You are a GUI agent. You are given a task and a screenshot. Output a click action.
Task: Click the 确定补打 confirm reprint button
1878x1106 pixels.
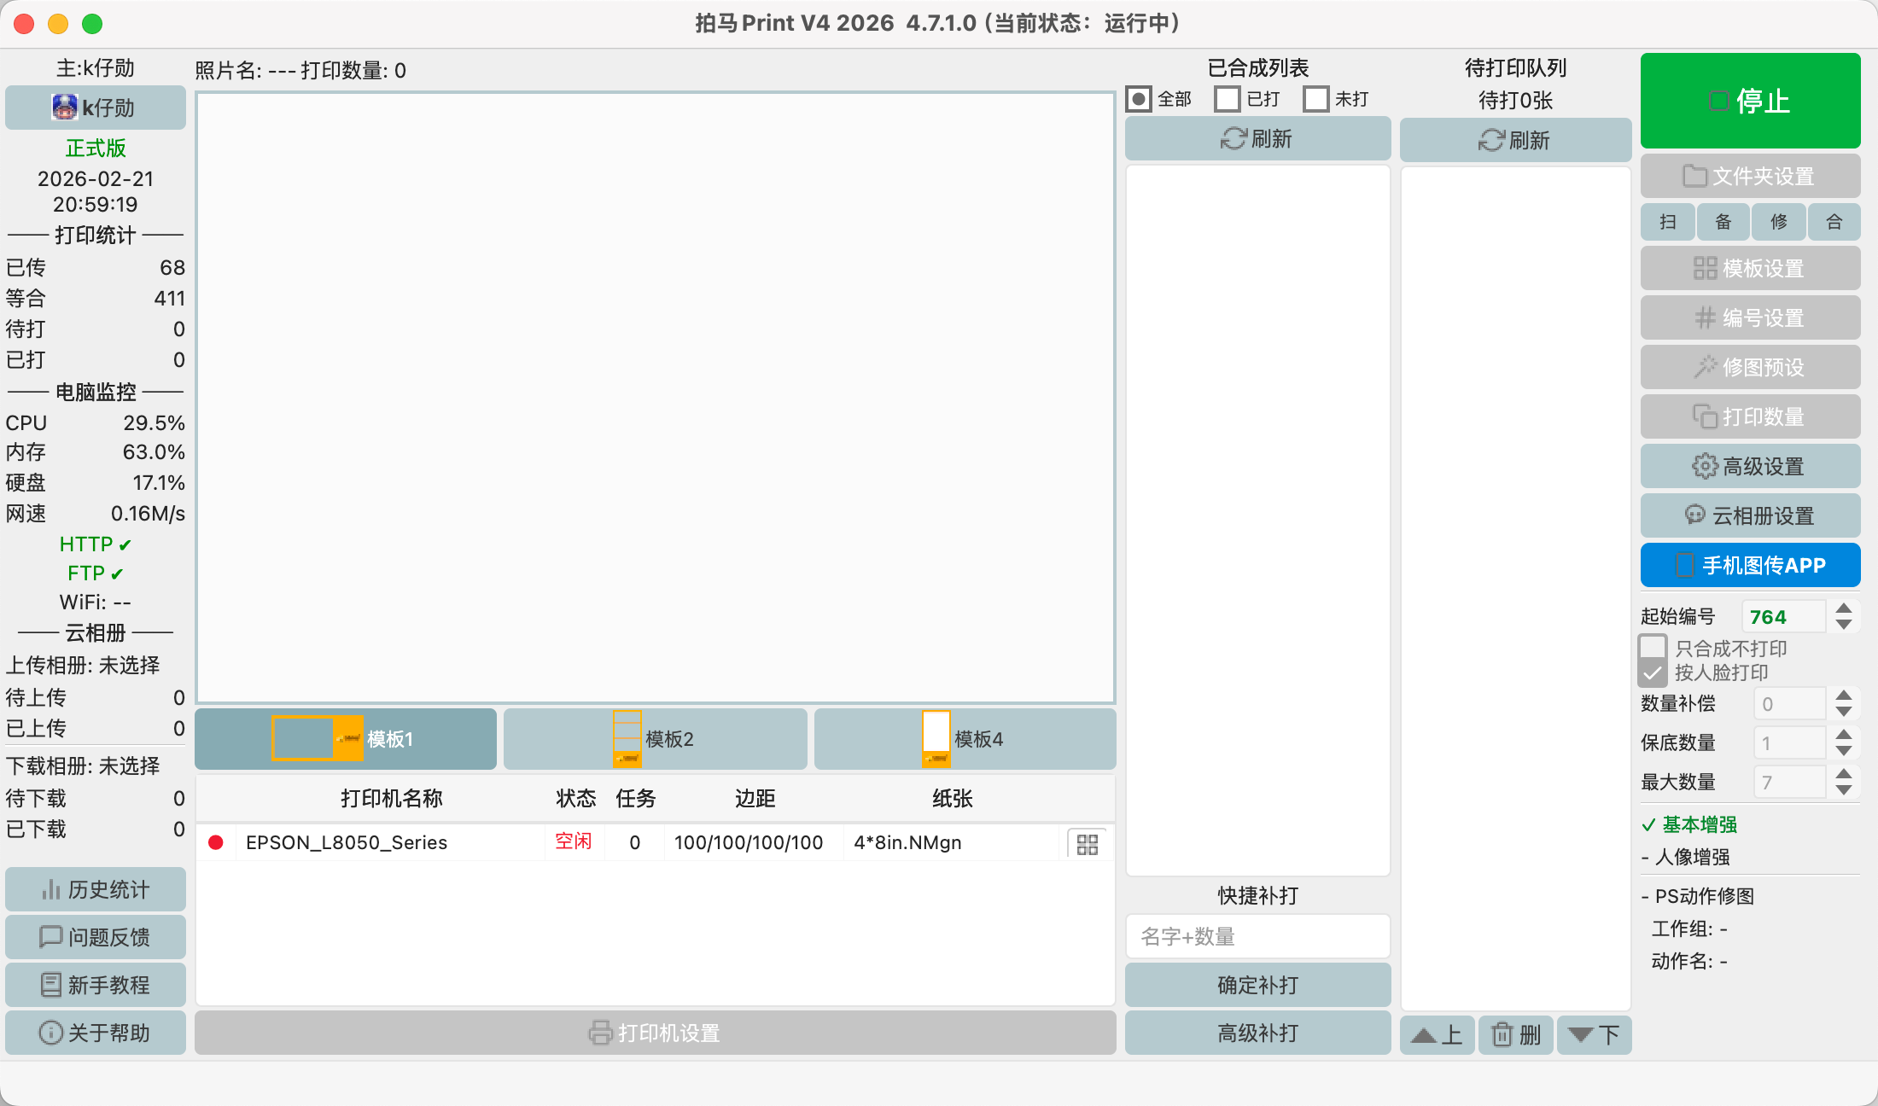pyautogui.click(x=1257, y=986)
